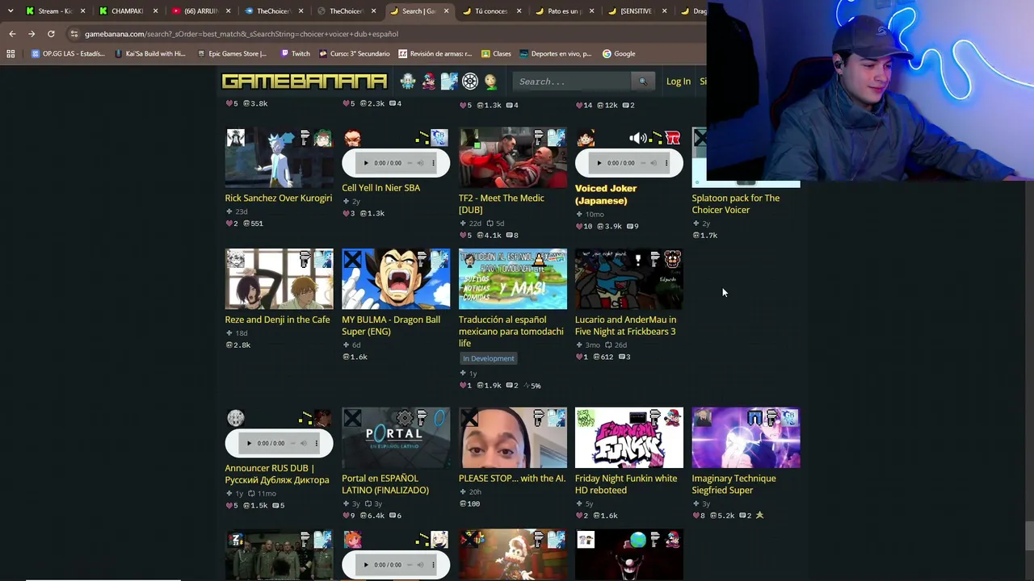
Task: Open TF2 - Meet The Medic thumbnail
Action: point(513,157)
